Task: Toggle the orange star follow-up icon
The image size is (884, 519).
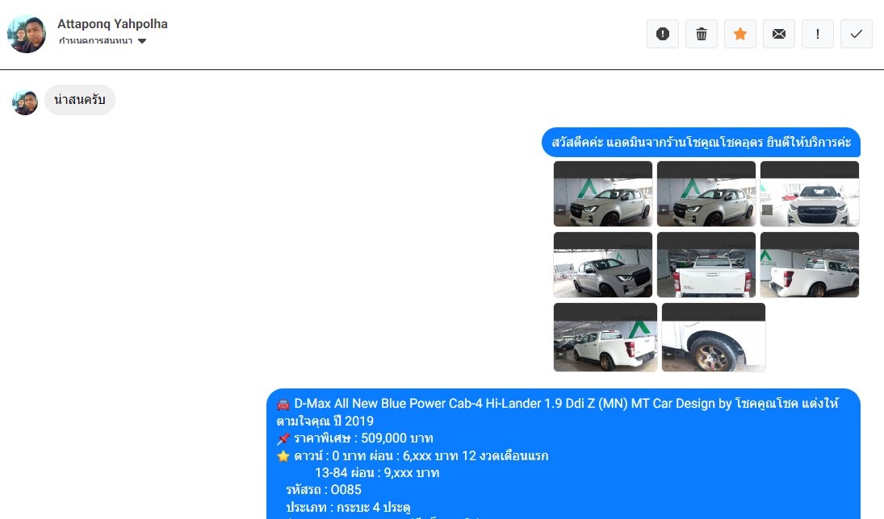Action: (740, 35)
